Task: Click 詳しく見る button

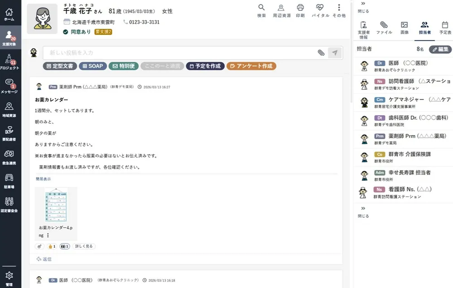Action: (84, 246)
